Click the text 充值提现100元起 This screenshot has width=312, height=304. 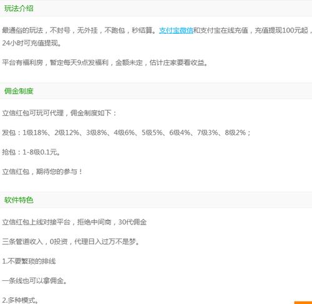281,31
